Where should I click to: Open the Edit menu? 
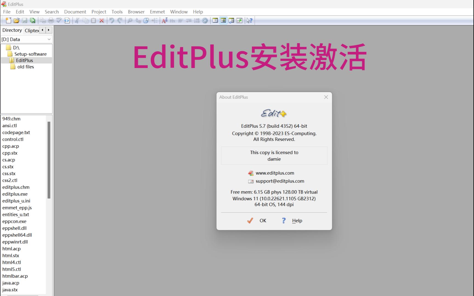tap(20, 12)
